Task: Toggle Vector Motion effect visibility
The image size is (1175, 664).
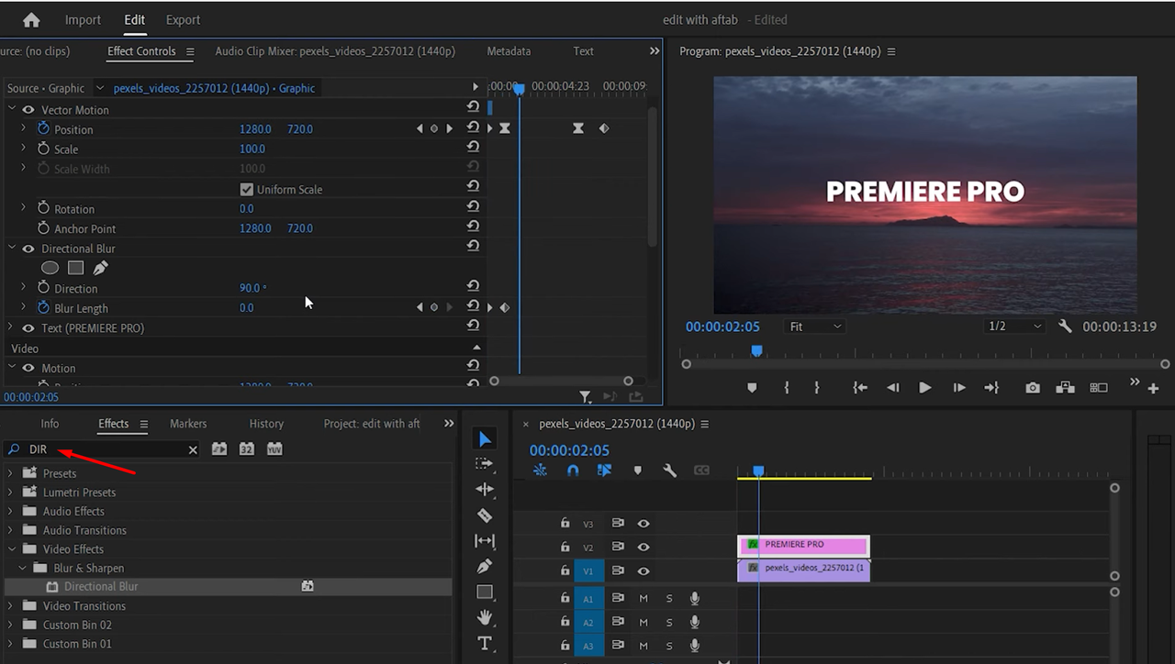Action: point(28,110)
